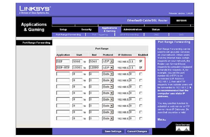Click the Linksys logo
210x137 pixels.
tap(35, 10)
